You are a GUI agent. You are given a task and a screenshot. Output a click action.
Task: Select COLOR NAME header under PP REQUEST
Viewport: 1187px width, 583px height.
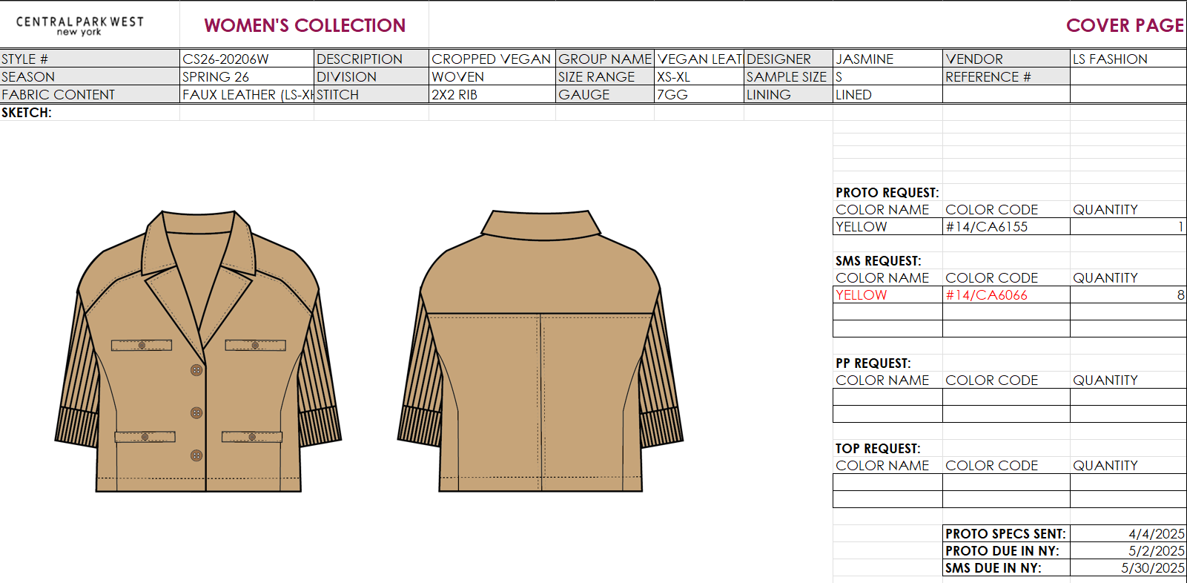(882, 380)
